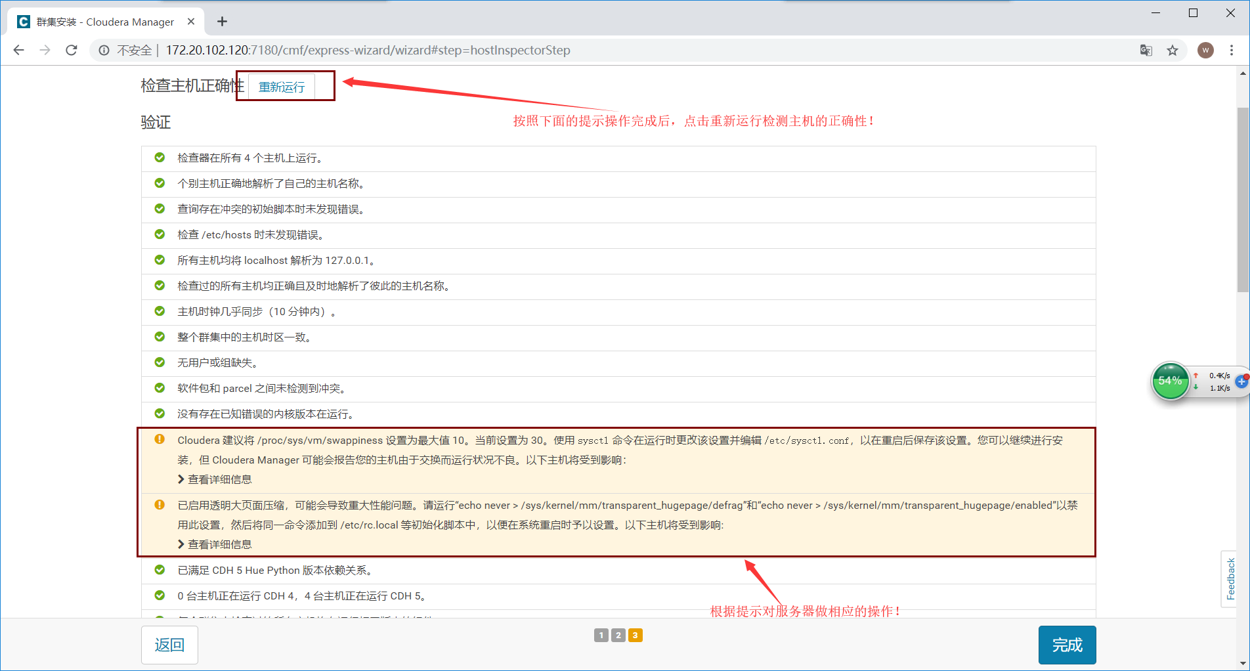Click the text 查询存在冲突的初始脚本时未发现错误

pyautogui.click(x=273, y=209)
